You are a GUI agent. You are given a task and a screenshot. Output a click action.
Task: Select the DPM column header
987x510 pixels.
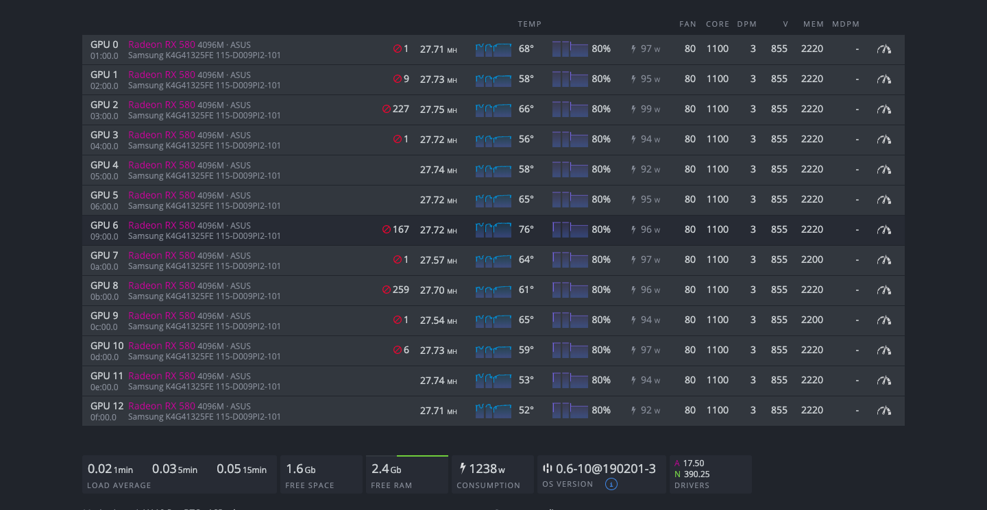coord(747,24)
